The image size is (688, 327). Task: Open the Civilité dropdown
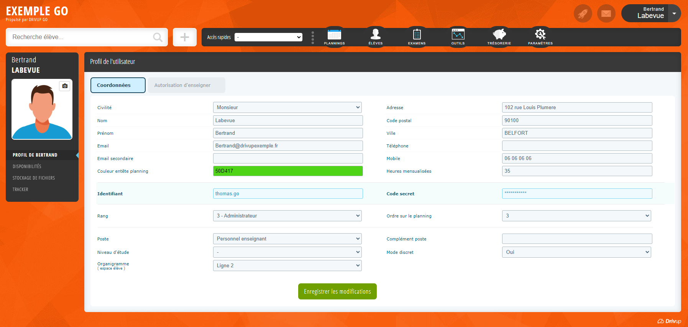[287, 108]
